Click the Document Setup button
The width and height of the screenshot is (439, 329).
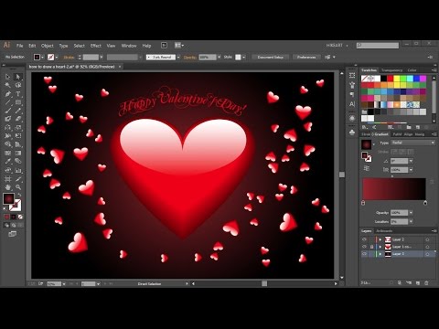click(271, 57)
